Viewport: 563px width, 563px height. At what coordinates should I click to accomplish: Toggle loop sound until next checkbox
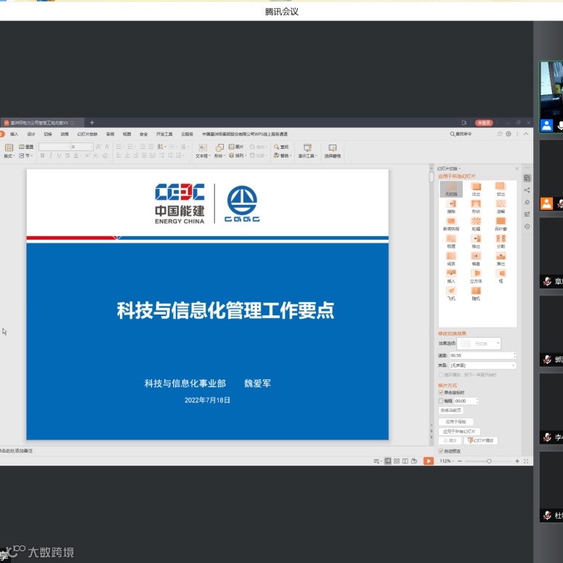(440, 375)
